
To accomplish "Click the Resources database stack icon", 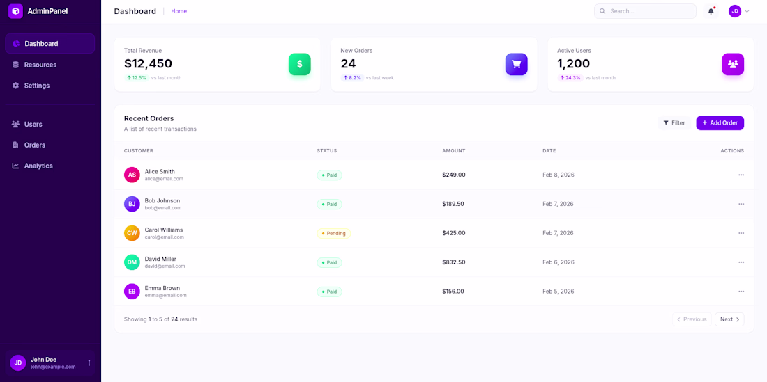I will click(15, 65).
